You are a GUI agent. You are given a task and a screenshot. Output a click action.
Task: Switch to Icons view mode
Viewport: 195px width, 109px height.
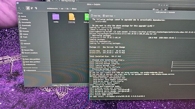28,8
